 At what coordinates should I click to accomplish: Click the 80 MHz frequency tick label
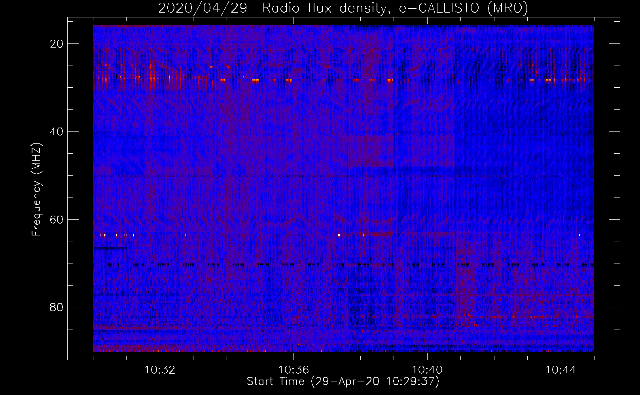57,307
